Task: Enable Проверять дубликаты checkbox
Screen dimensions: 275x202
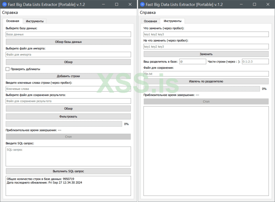Action: [7, 69]
